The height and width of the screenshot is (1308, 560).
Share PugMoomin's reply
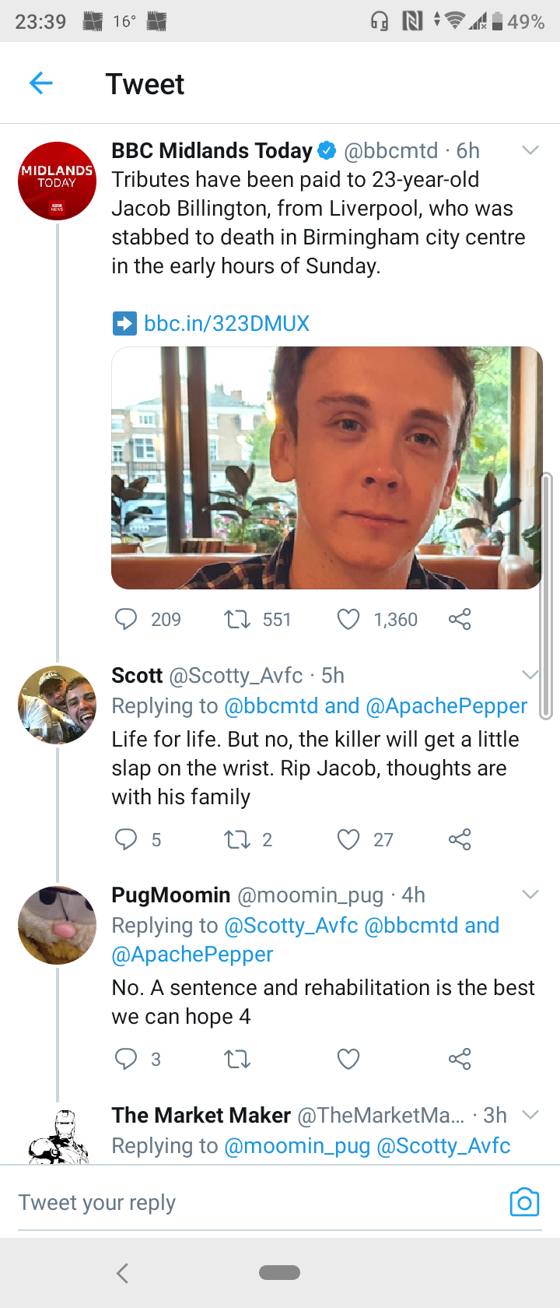pos(460,1059)
